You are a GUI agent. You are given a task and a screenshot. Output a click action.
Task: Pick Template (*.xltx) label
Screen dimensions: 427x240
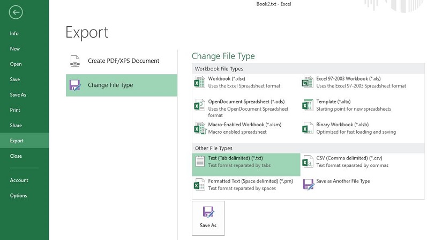(x=333, y=101)
